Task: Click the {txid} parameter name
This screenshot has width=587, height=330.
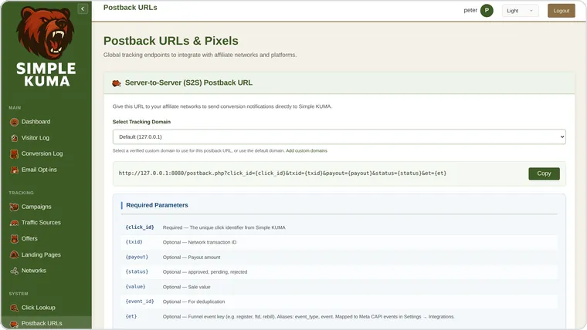Action: [134, 242]
